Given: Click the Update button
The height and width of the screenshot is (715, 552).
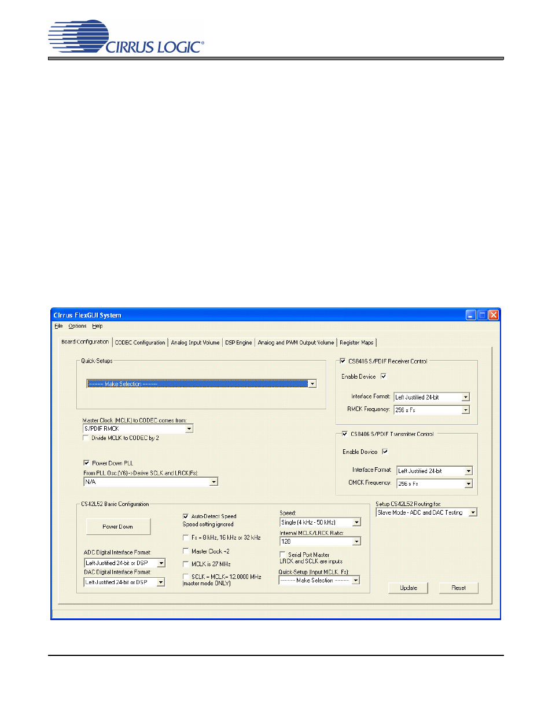Looking at the screenshot, I should [x=409, y=588].
